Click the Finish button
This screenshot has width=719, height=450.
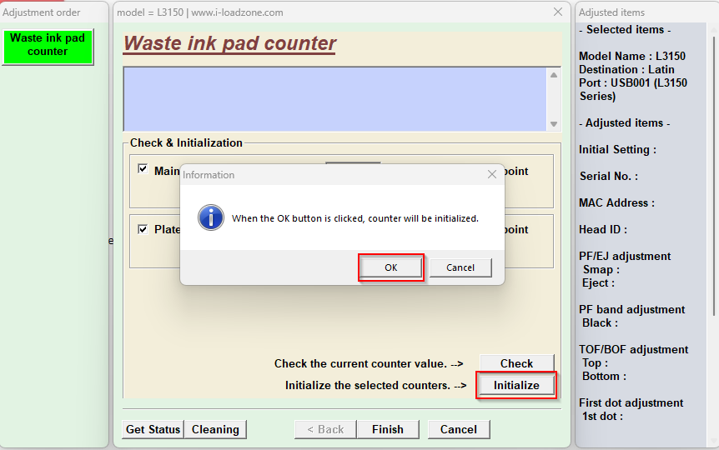[387, 429]
